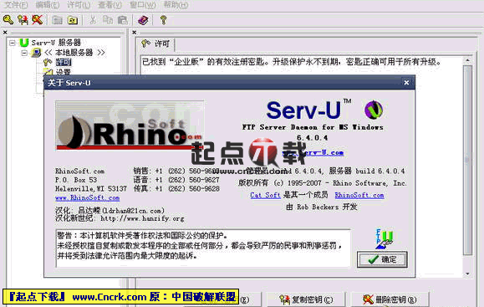Click the key icon beside 许可 tree item
Viewport: 484px width, 307px height.
(x=48, y=63)
